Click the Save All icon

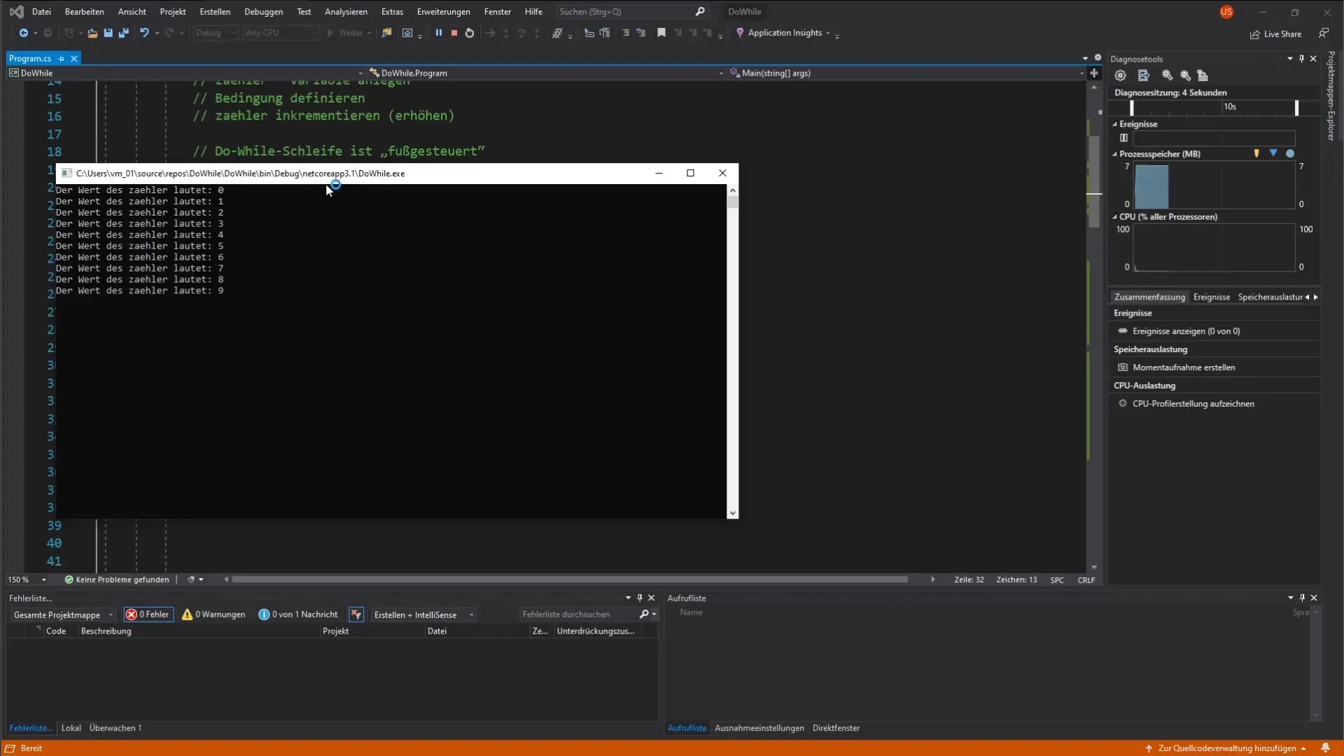[124, 33]
